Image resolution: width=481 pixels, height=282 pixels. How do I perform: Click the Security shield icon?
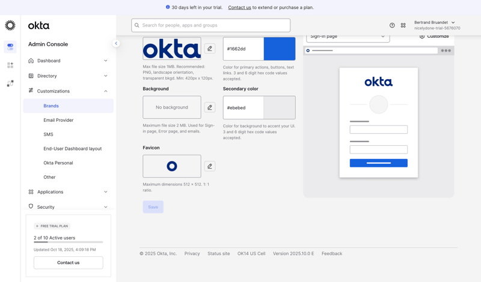coord(31,206)
